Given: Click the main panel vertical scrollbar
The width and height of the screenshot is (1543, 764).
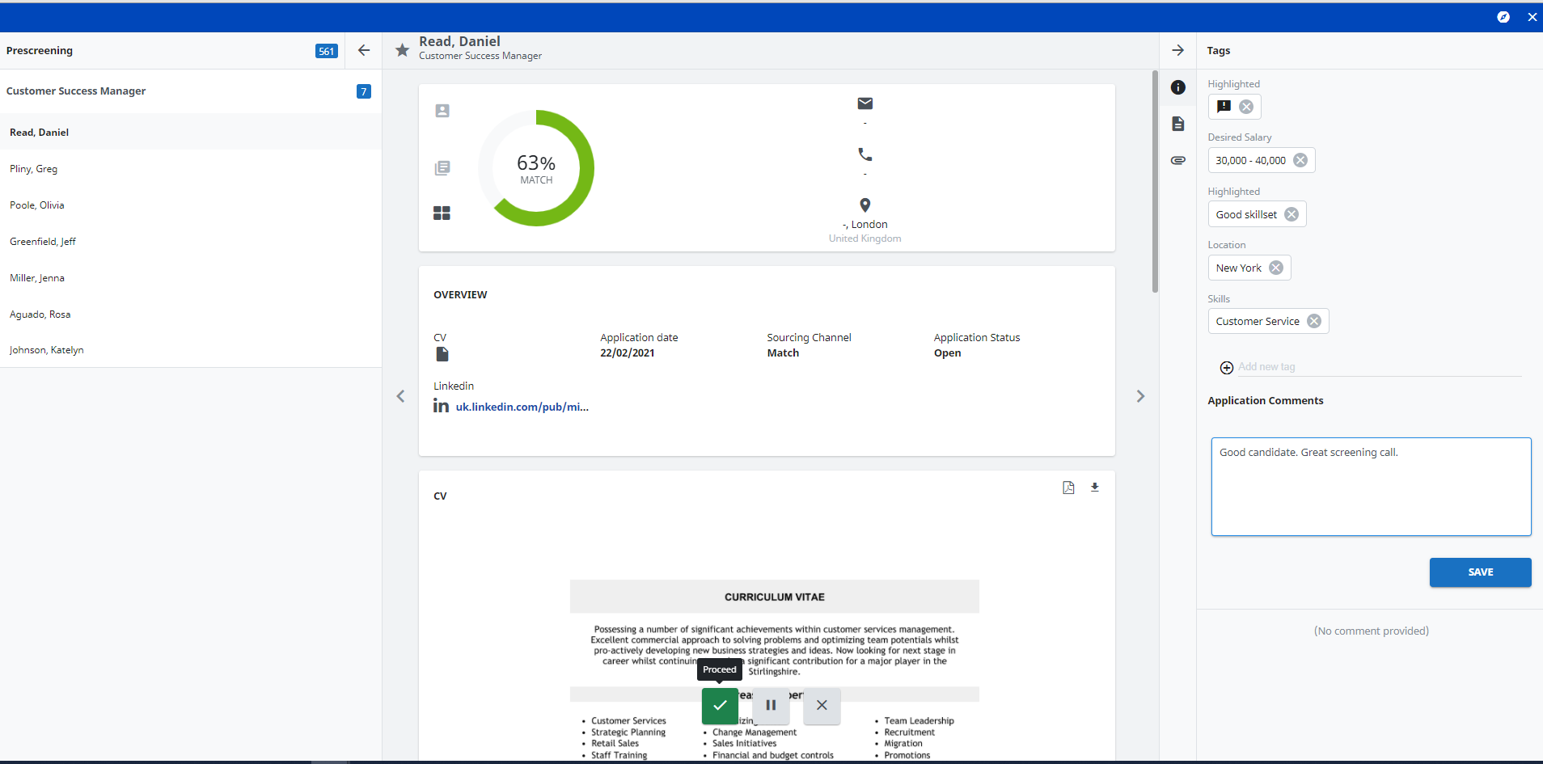Looking at the screenshot, I should tap(1155, 182).
